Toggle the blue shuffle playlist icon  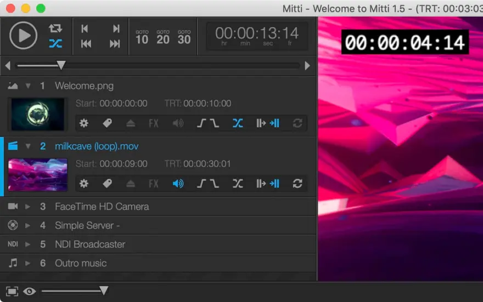pyautogui.click(x=55, y=43)
